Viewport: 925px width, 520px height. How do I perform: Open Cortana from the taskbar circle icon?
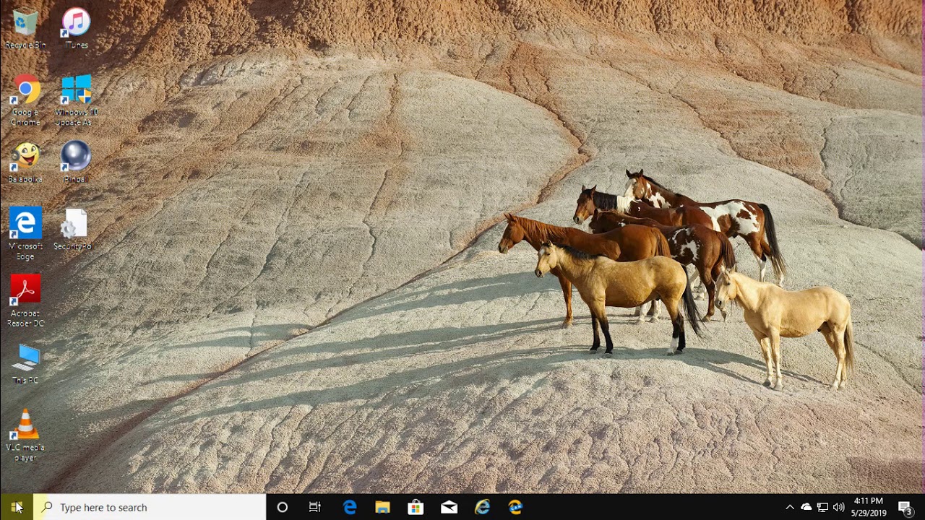pyautogui.click(x=283, y=507)
